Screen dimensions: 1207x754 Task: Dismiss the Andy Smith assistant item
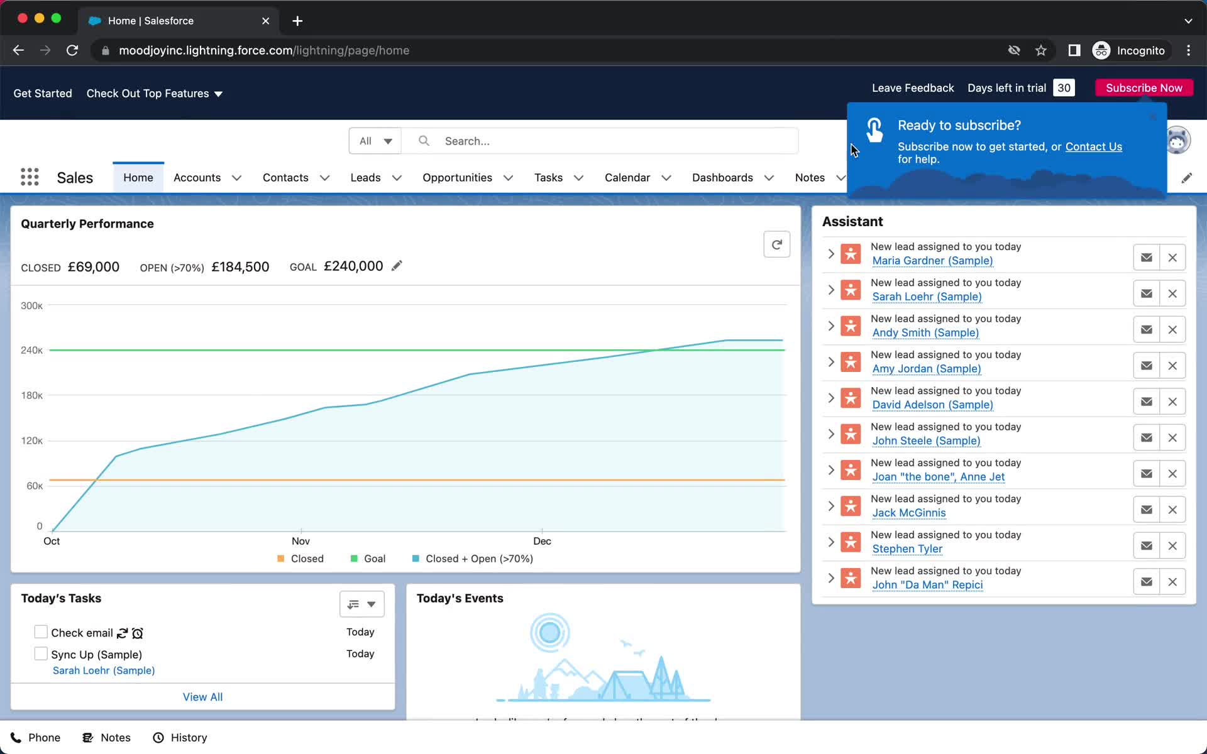click(1172, 329)
